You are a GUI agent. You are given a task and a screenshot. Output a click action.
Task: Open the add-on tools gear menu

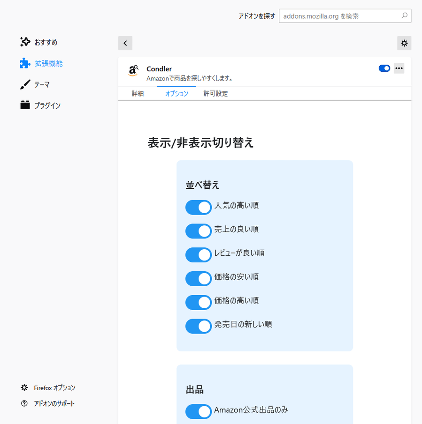tap(404, 43)
